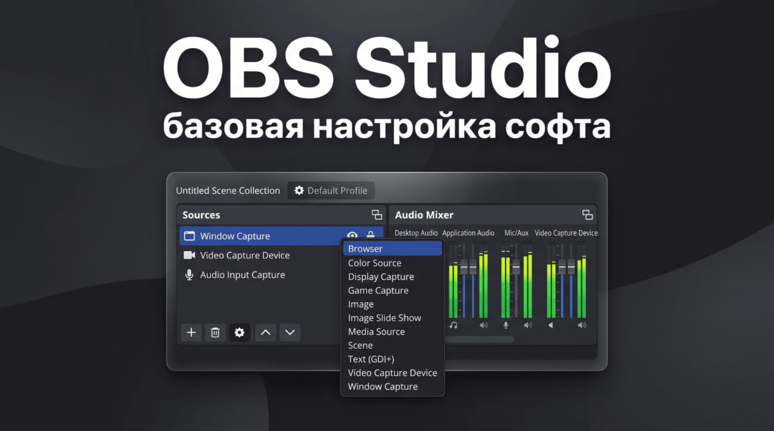Mute using speaker icon right of mixer microphone icon

pyautogui.click(x=528, y=325)
